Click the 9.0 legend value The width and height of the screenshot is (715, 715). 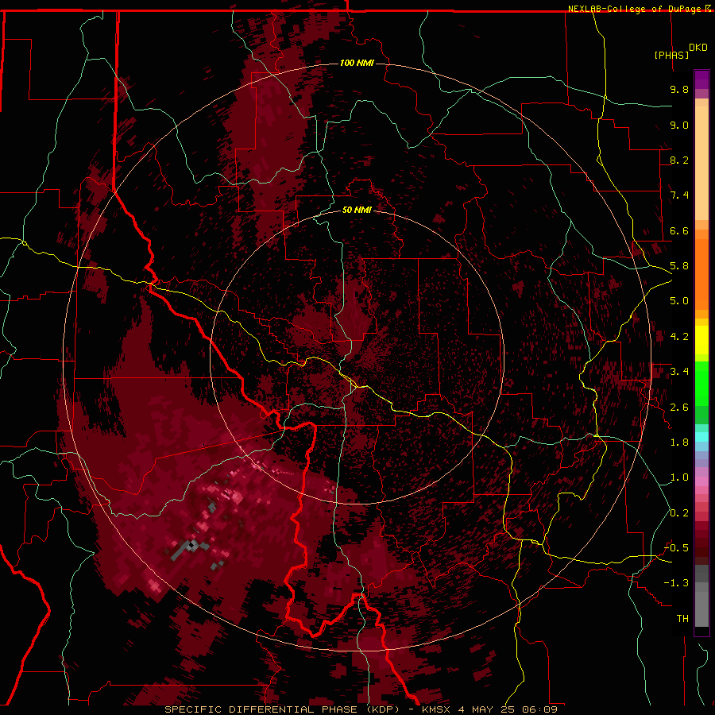[679, 125]
